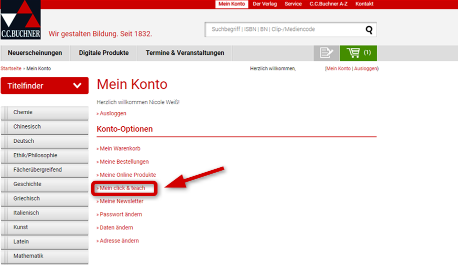
Task: Select Fächerübergreifend in subject list
Action: click(44, 170)
